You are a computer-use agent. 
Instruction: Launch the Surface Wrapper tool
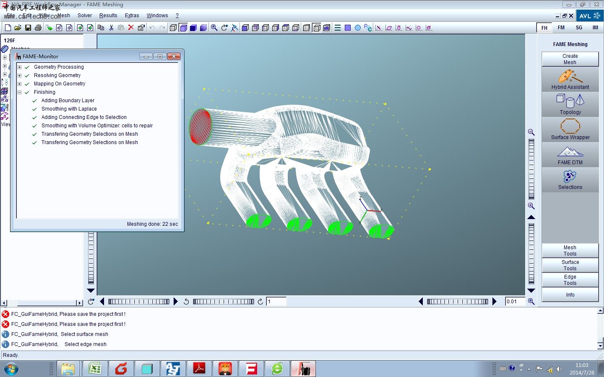[570, 129]
